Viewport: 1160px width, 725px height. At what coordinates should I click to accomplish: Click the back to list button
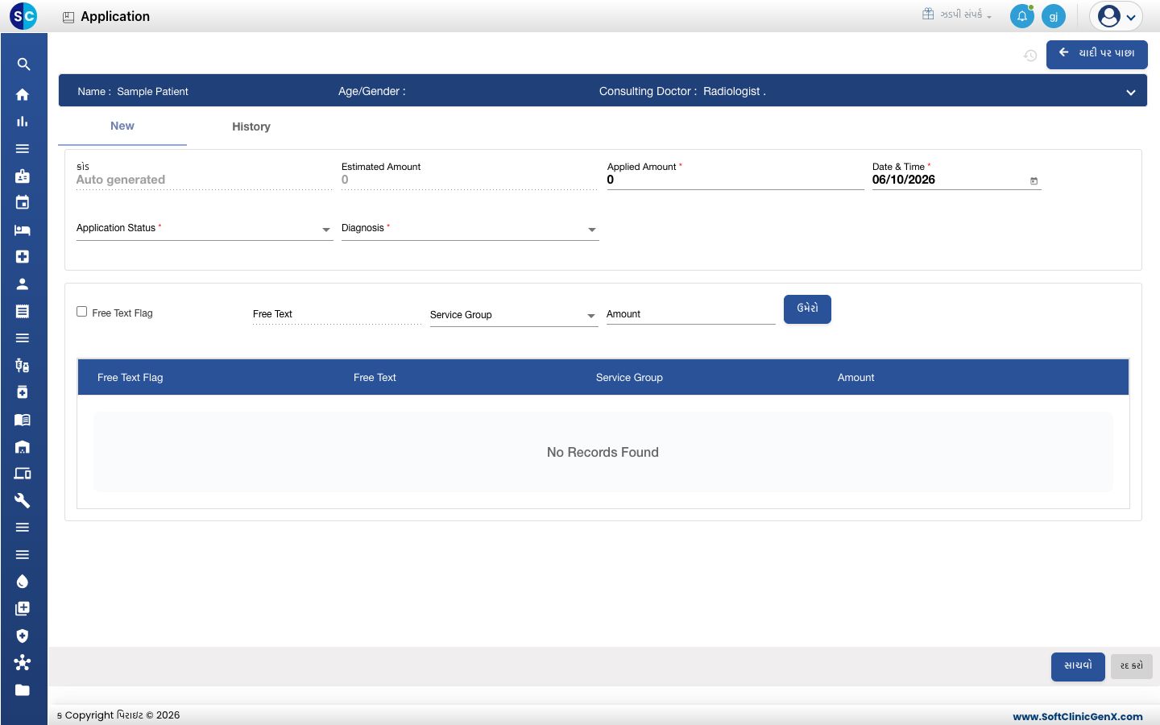(x=1097, y=54)
